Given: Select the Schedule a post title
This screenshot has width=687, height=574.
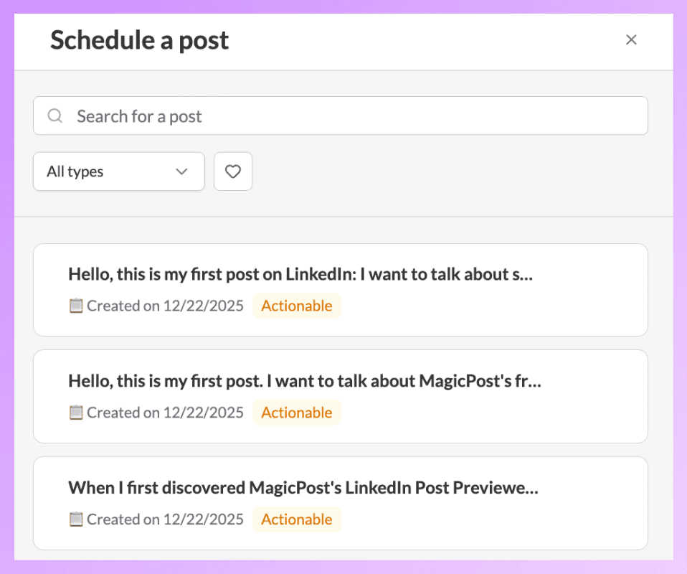Looking at the screenshot, I should click(x=139, y=40).
